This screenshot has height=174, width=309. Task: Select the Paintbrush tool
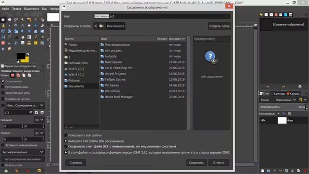42,37
